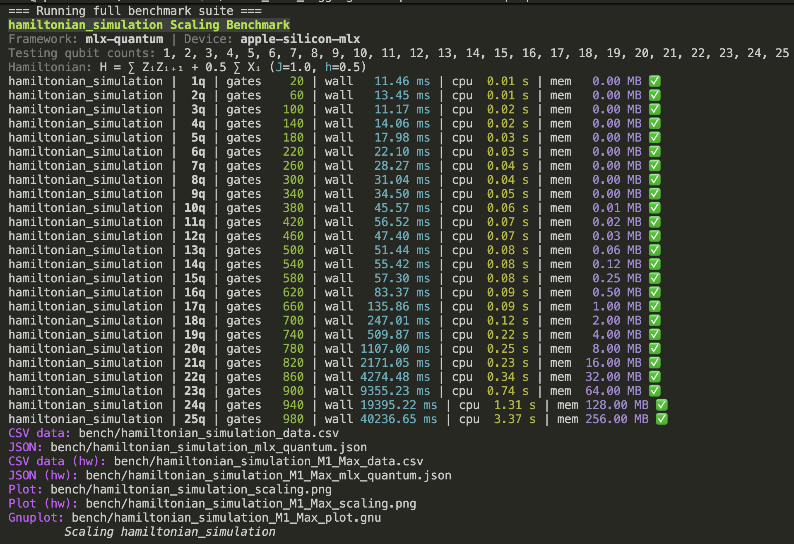
Task: Open the hamiltonian_simulation_M1_Max_plot.gnu path
Action: [226, 518]
